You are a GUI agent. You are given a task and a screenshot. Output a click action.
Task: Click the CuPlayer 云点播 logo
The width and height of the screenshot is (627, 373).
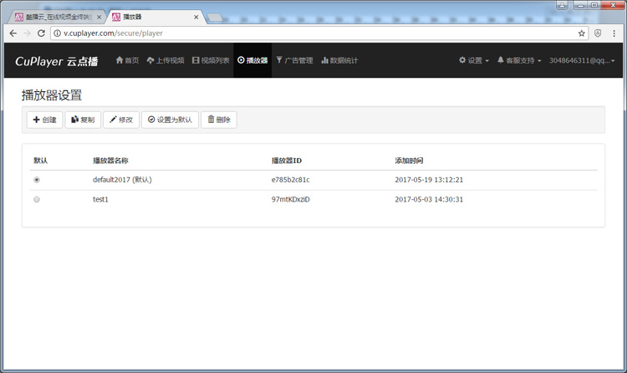click(56, 61)
